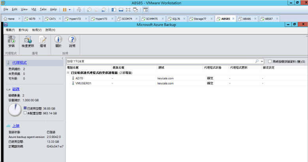Click the 關於 (About) info icon

58,39
